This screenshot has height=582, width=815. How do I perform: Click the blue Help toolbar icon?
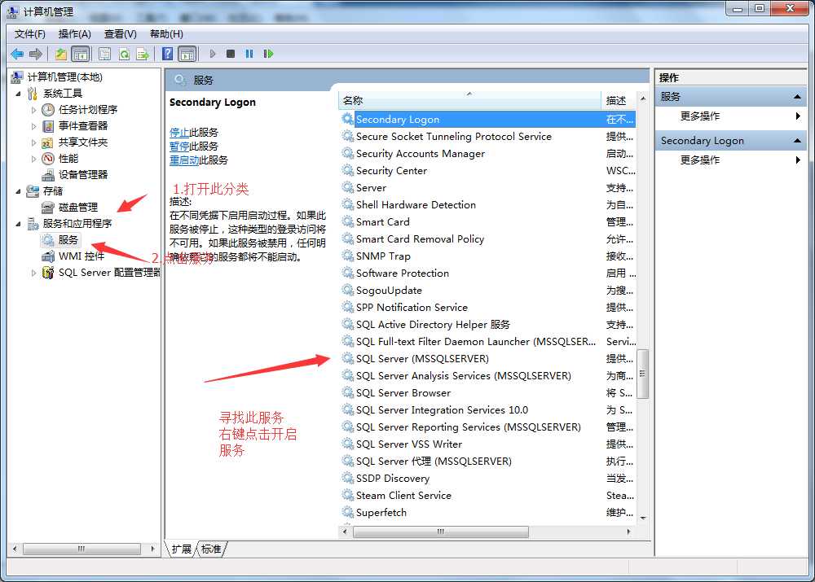pos(167,54)
